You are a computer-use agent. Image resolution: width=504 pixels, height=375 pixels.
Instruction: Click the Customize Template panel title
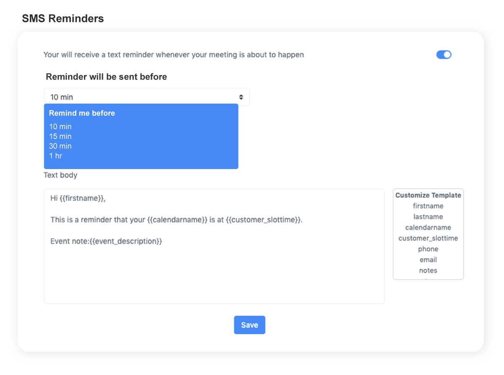coord(428,195)
